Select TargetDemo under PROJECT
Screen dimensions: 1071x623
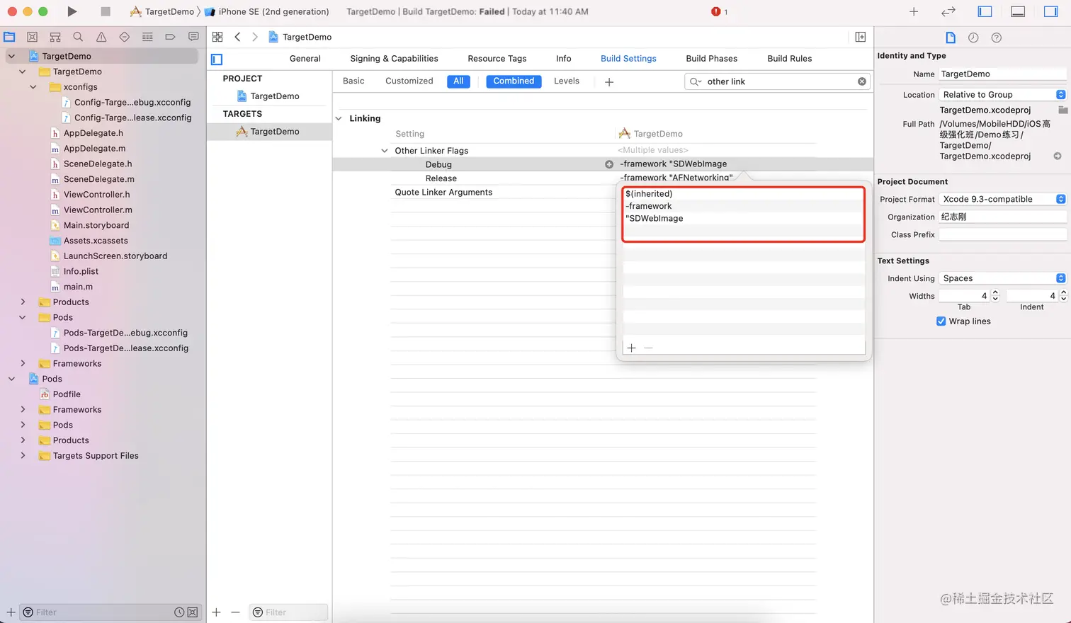coord(269,96)
